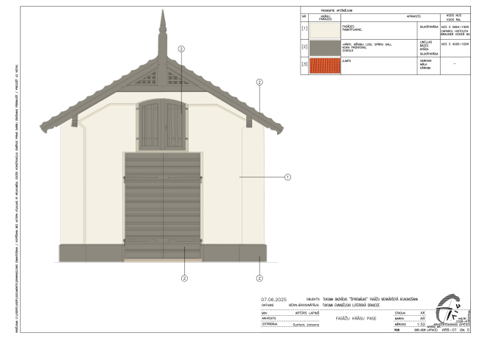This screenshot has height=338, width=479.
Task: Click callout marker 2 above the roof gable
Action: click(181, 49)
